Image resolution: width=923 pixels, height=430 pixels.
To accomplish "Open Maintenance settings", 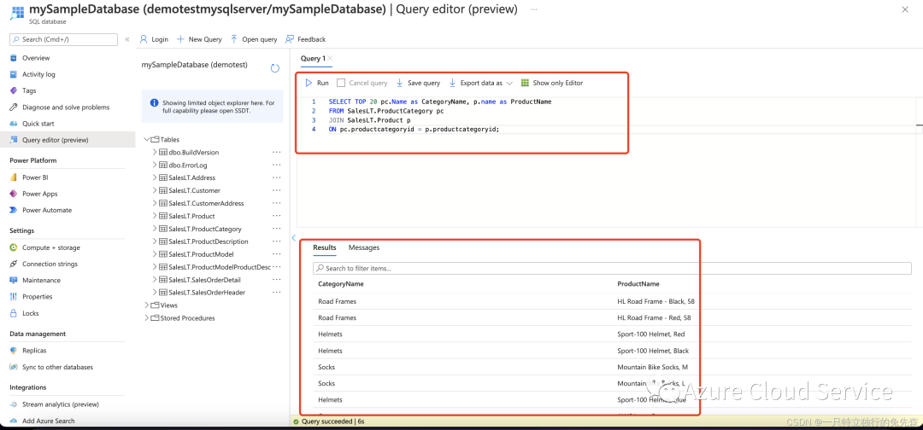I will [x=41, y=280].
